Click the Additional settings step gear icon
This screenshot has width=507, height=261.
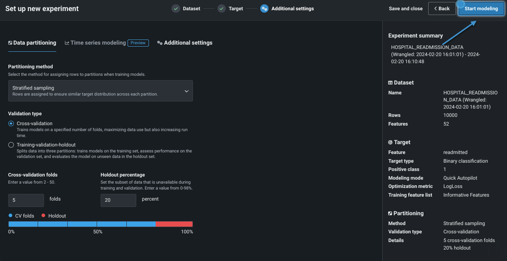[264, 9]
